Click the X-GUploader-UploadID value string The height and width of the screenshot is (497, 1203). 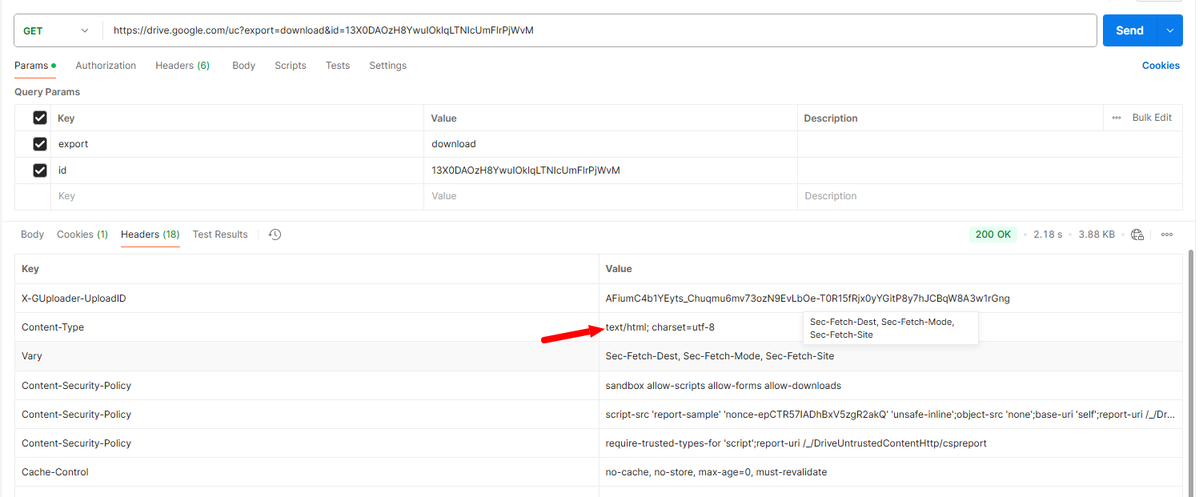coord(808,299)
